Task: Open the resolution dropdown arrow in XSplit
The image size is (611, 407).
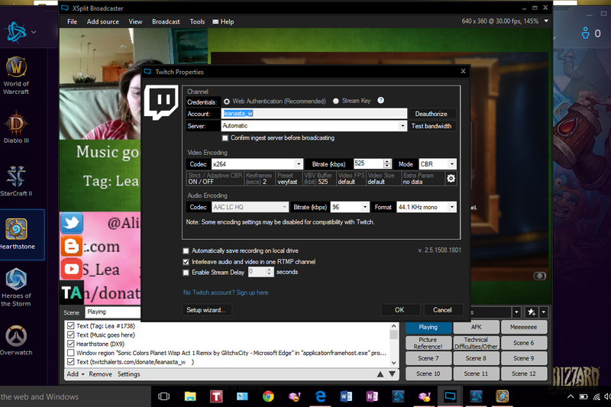Action: point(546,21)
